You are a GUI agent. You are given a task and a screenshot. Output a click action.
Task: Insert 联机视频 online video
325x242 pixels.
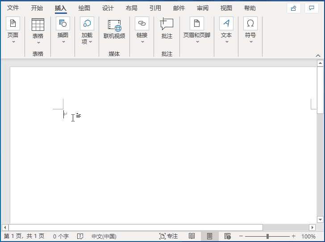(x=114, y=29)
